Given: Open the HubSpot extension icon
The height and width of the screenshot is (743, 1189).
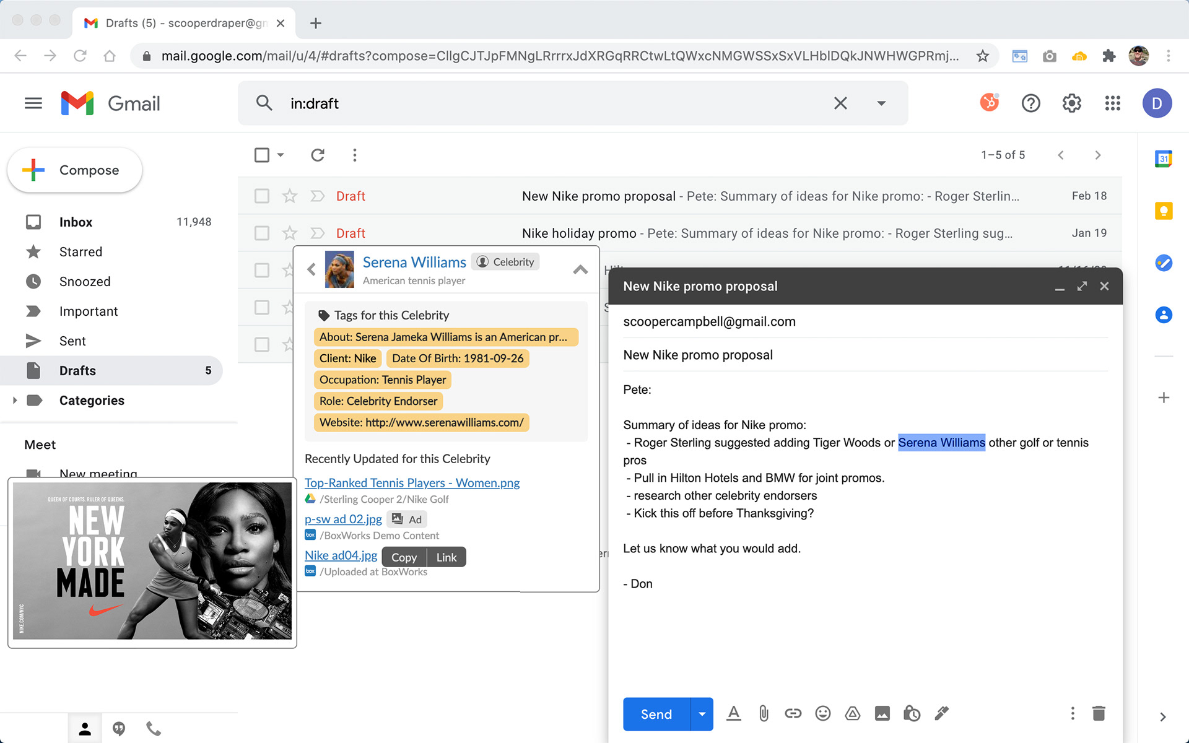Looking at the screenshot, I should point(990,102).
